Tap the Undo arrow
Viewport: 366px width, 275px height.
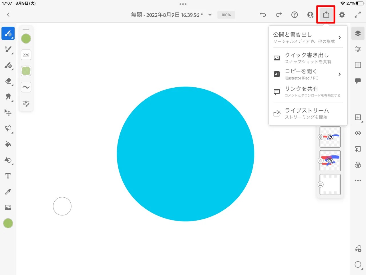click(x=263, y=15)
